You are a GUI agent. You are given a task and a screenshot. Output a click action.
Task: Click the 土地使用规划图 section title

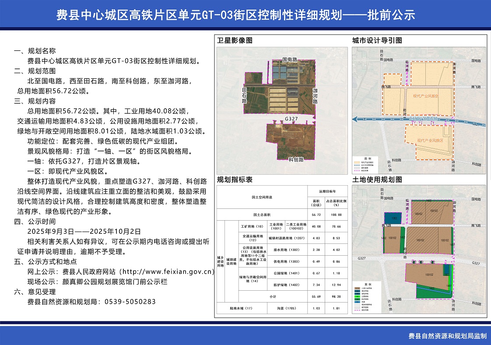377,180
